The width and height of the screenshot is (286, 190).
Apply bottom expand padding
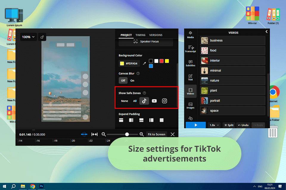[x=141, y=120]
